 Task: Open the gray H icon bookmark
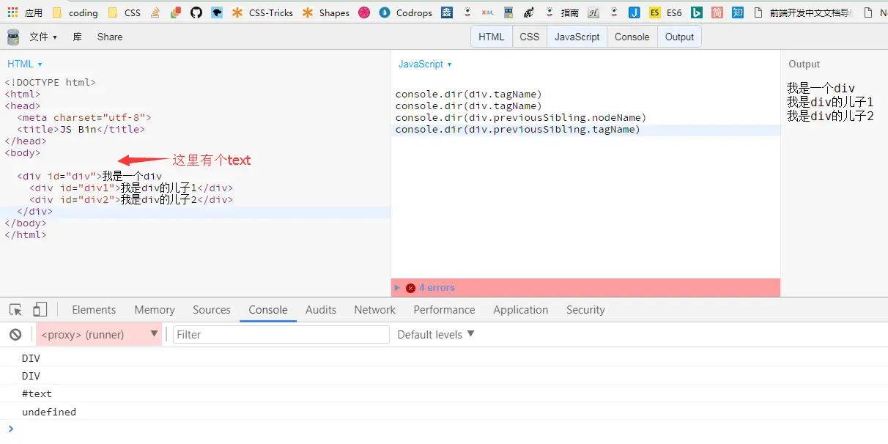(593, 12)
